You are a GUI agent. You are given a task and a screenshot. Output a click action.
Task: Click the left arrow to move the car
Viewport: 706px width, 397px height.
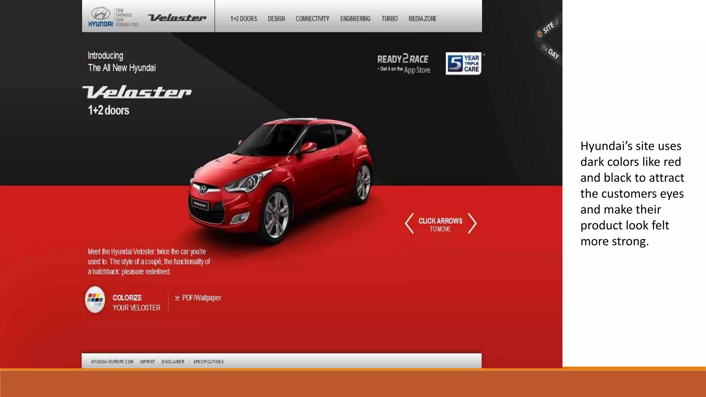click(x=409, y=224)
